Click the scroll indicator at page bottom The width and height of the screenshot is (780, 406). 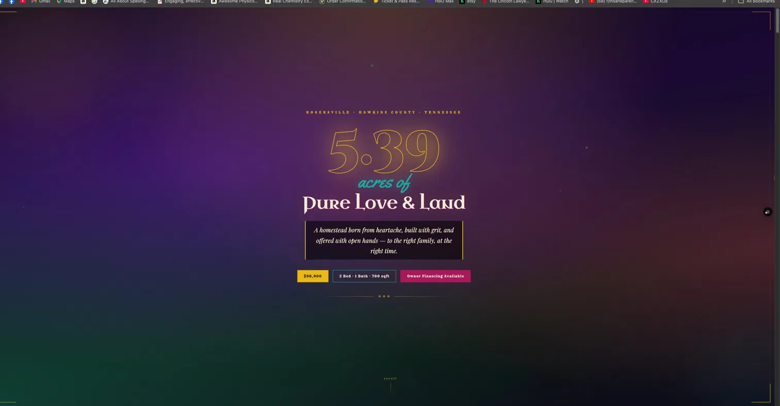coord(391,385)
